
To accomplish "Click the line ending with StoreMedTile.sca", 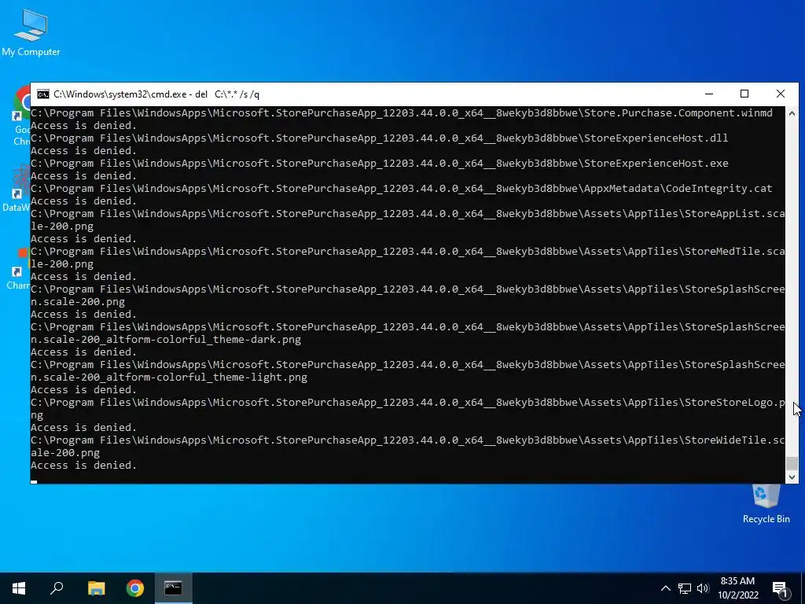I will (408, 252).
